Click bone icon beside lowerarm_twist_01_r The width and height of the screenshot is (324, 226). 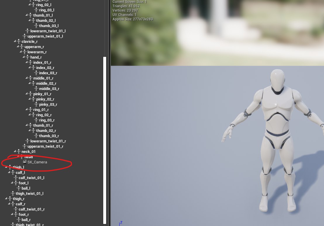[28, 141]
